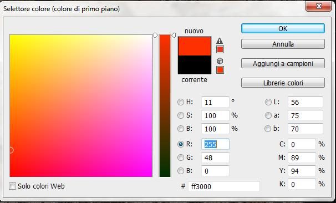Viewport: 336px width, 203px height.
Task: Select the in-gamut color swatch below warning triangle
Action: tap(220, 49)
